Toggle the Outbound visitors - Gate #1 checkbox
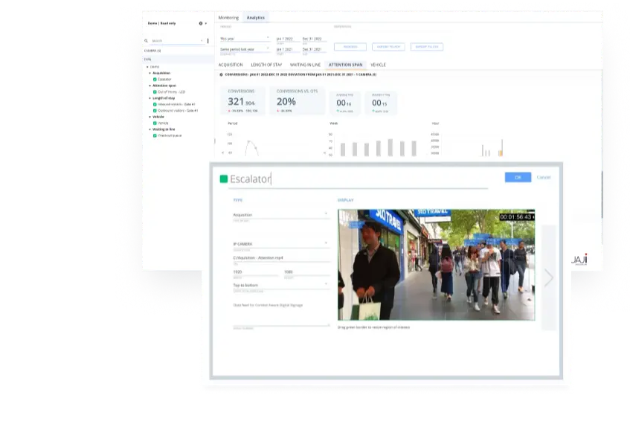The image size is (630, 424). (155, 111)
